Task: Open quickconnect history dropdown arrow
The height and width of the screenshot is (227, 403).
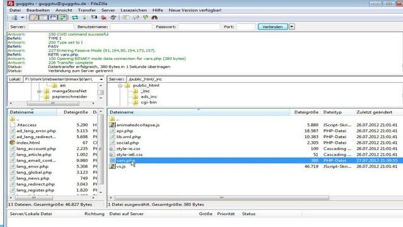Action: tap(292, 26)
